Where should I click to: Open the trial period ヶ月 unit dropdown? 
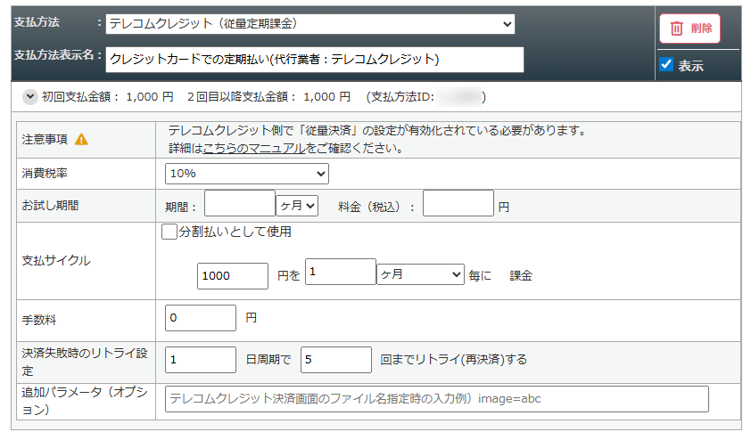coord(297,206)
